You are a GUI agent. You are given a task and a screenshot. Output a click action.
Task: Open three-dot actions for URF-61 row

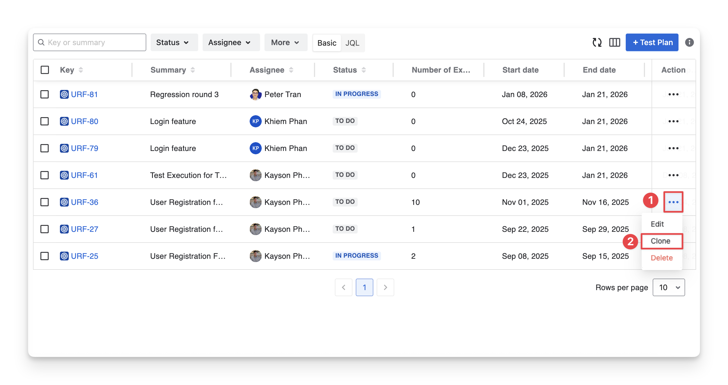pos(673,175)
